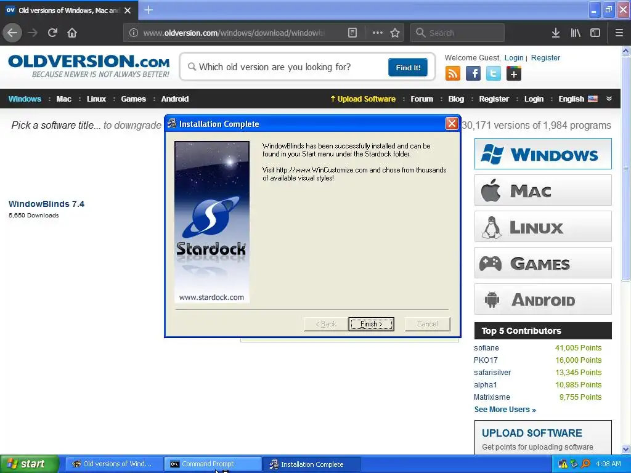Viewport: 631px width, 473px height.
Task: Open the RSS feed icon
Action: 453,74
